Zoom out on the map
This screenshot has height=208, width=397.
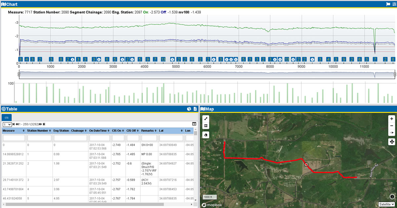tap(392, 126)
